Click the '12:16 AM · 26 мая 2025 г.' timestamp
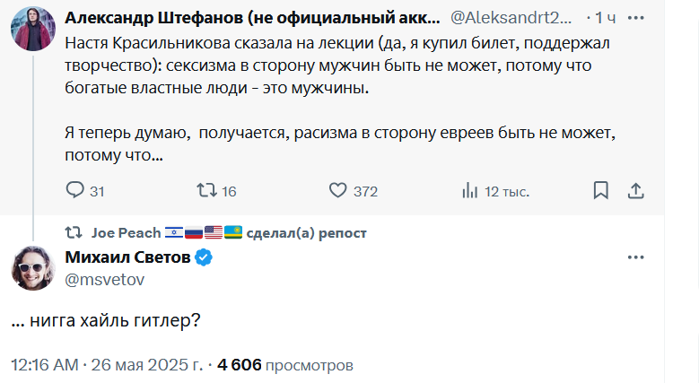 (106, 365)
